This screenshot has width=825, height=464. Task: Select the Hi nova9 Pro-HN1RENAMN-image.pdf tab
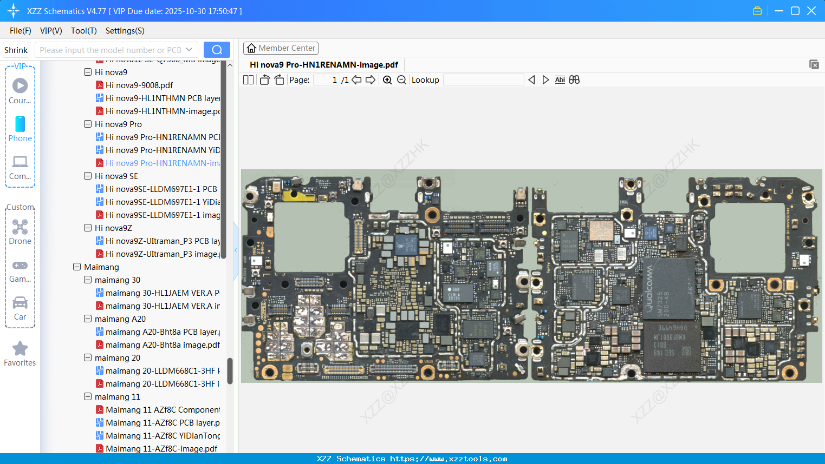coord(324,64)
